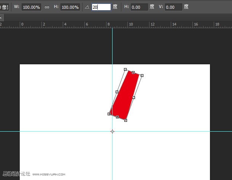
Task: Click the transform reference point crosshair
Action: click(x=112, y=131)
